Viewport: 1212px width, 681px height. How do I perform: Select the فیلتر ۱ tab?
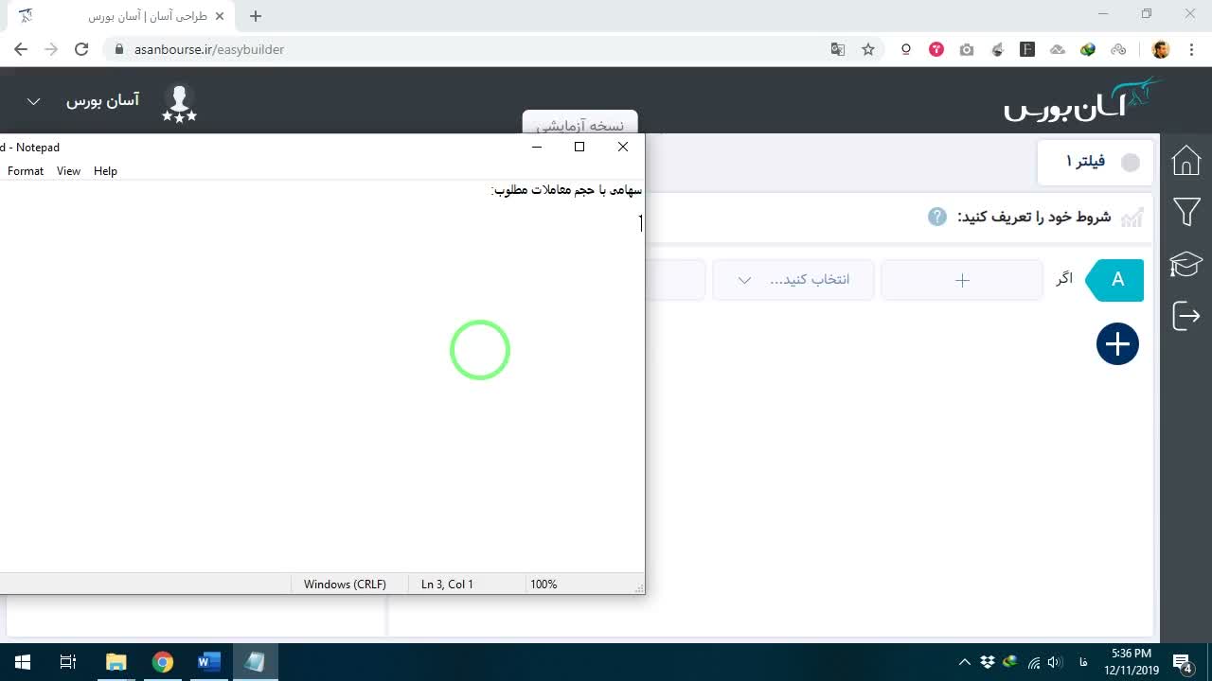point(1097,163)
